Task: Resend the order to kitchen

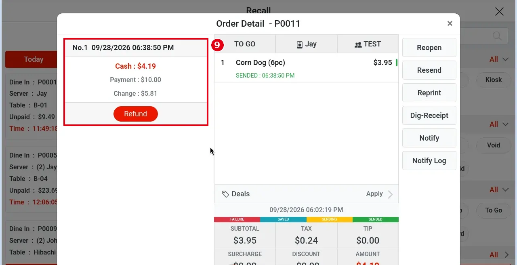Action: 429,70
